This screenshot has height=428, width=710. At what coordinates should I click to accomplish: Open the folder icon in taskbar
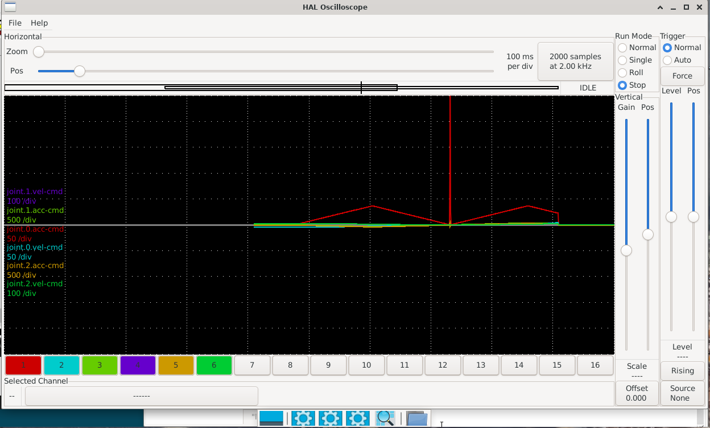[x=416, y=418]
